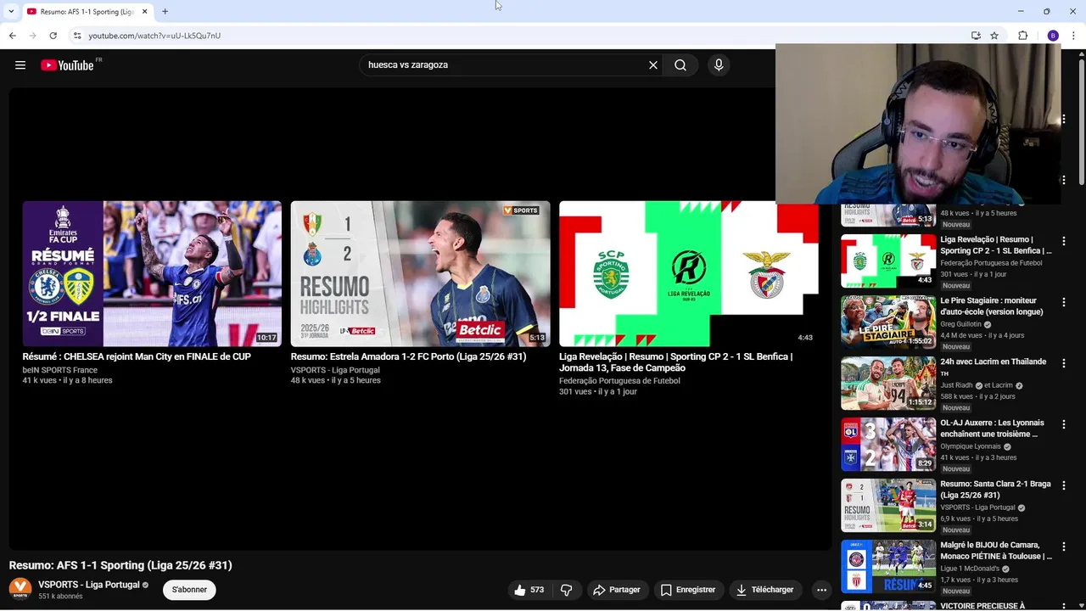The width and height of the screenshot is (1086, 611).
Task: Start voice search with microphone icon
Action: (719, 65)
